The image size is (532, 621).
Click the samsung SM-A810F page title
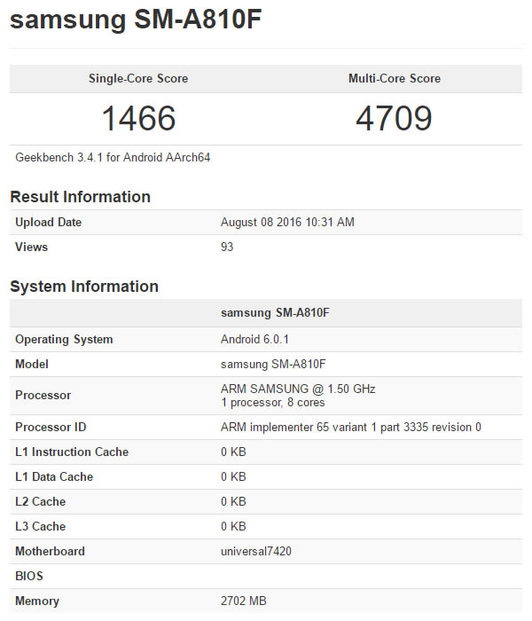click(136, 20)
